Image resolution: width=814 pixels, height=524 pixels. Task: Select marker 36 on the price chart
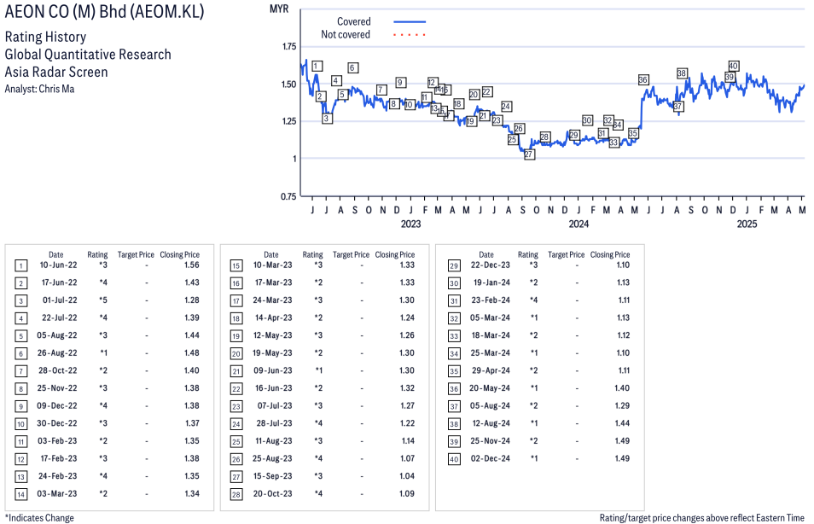tap(643, 79)
